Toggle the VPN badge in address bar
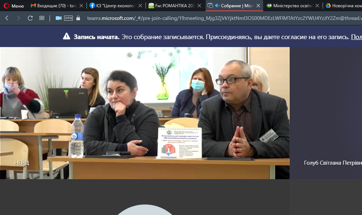The width and height of the screenshot is (362, 215). 68,18
